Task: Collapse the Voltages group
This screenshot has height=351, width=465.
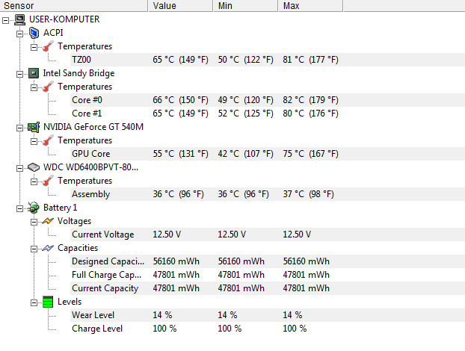Action: [34, 222]
